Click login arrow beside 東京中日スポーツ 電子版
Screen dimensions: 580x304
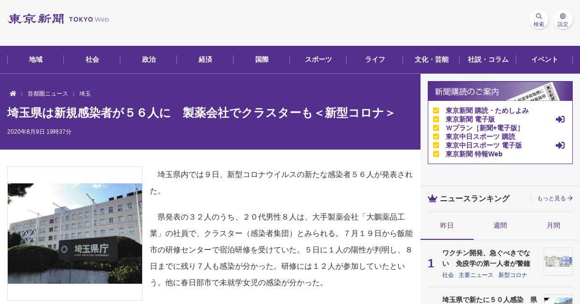[x=560, y=145]
